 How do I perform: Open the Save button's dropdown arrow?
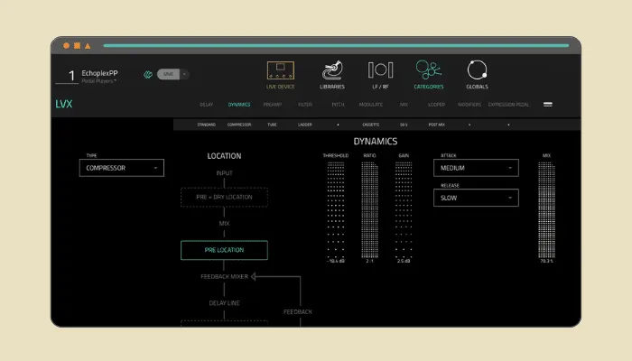pyautogui.click(x=184, y=74)
